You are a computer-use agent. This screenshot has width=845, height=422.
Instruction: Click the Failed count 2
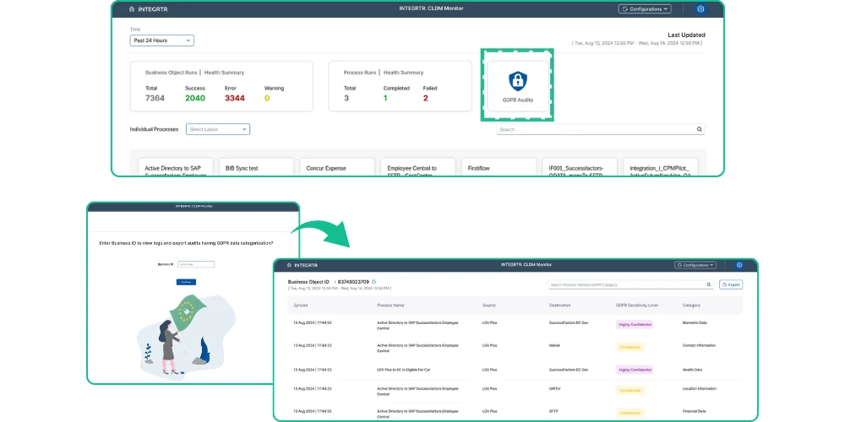coord(426,98)
